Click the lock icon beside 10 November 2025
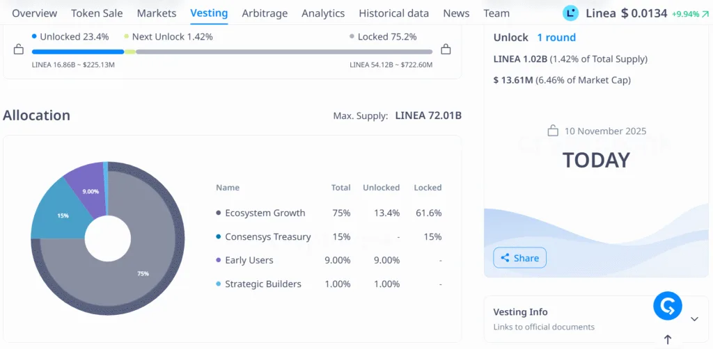Viewport: 713px width, 349px height. click(x=553, y=131)
